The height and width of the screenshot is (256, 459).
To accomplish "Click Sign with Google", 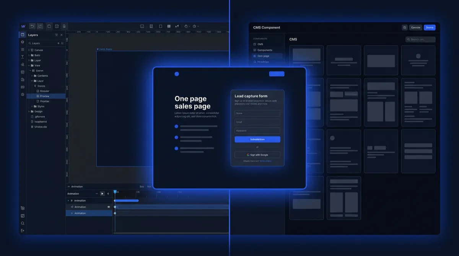I will (257, 155).
